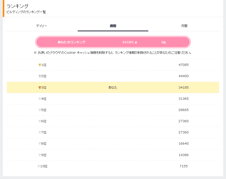
Task: Click the trophy icon beside 10位
Action: [x=39, y=166]
